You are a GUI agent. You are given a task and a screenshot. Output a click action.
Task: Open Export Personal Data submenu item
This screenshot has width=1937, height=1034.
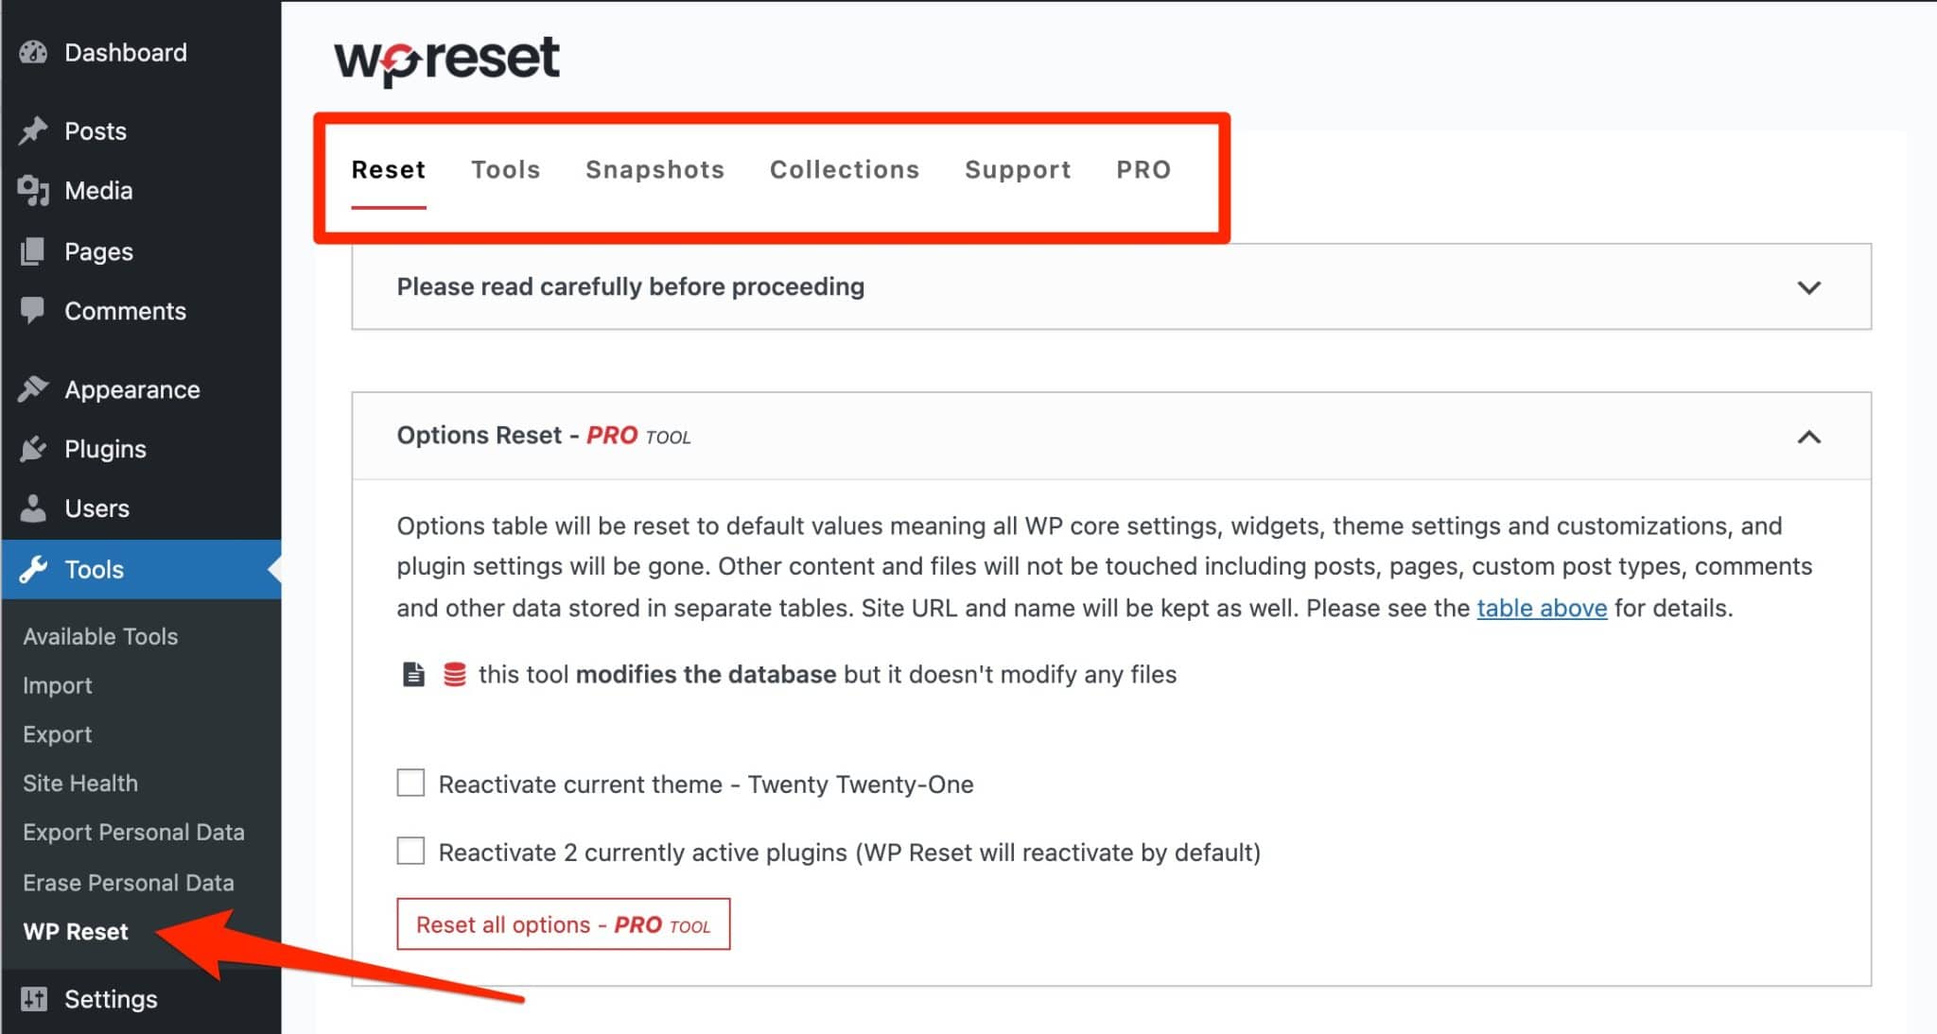coord(133,833)
